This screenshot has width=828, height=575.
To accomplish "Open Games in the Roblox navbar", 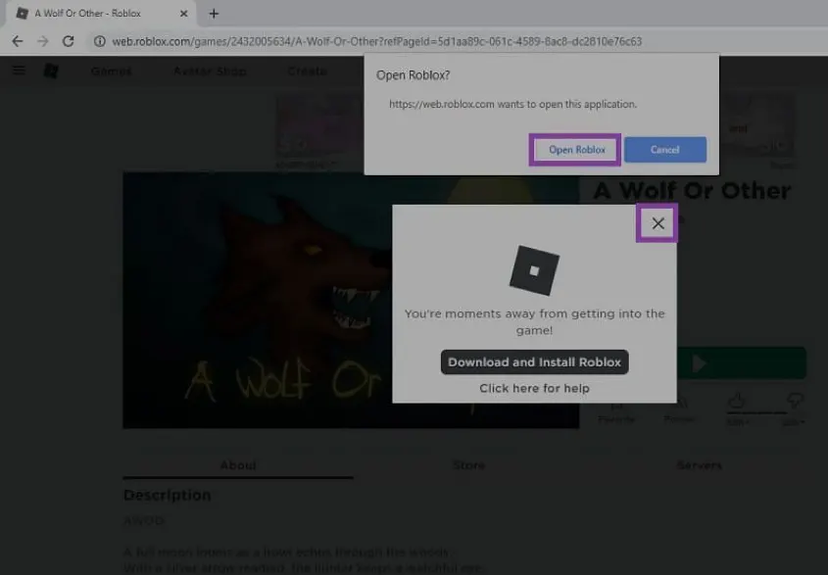I will click(111, 71).
